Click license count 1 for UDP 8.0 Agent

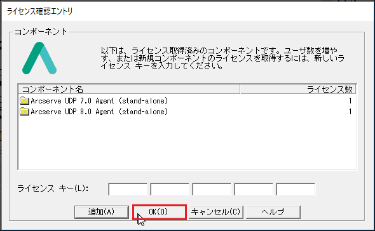click(350, 112)
